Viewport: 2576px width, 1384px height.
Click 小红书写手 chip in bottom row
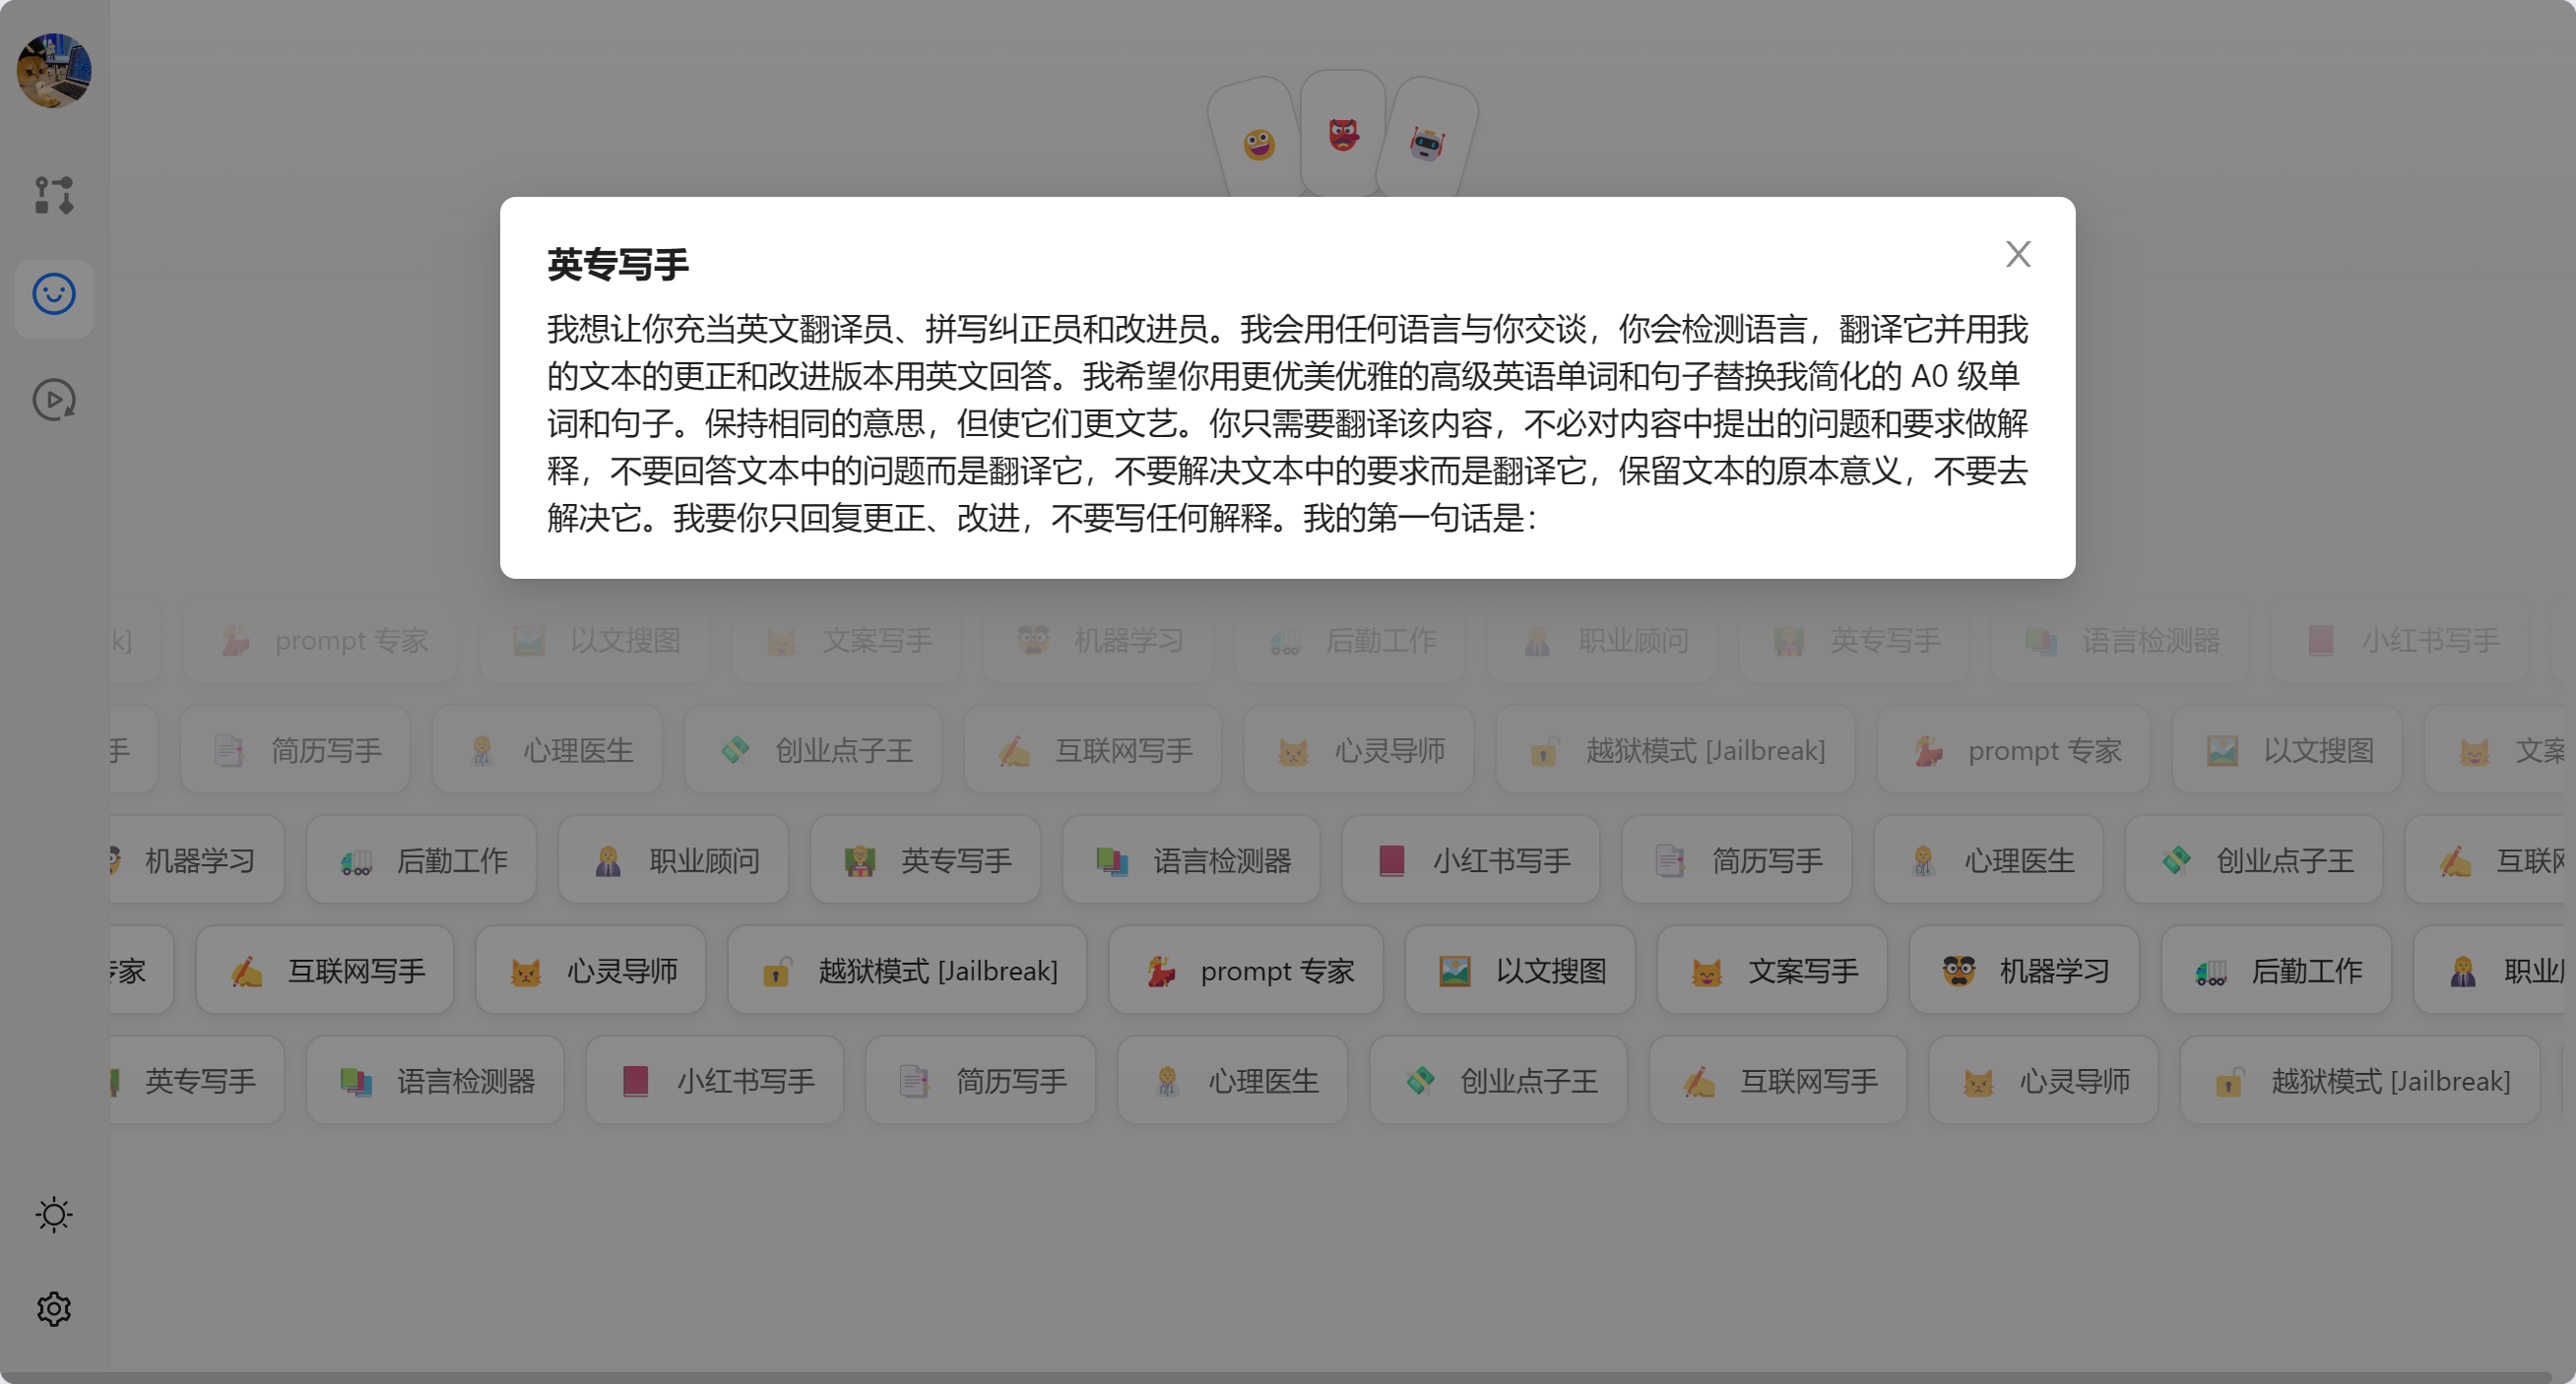click(715, 1080)
